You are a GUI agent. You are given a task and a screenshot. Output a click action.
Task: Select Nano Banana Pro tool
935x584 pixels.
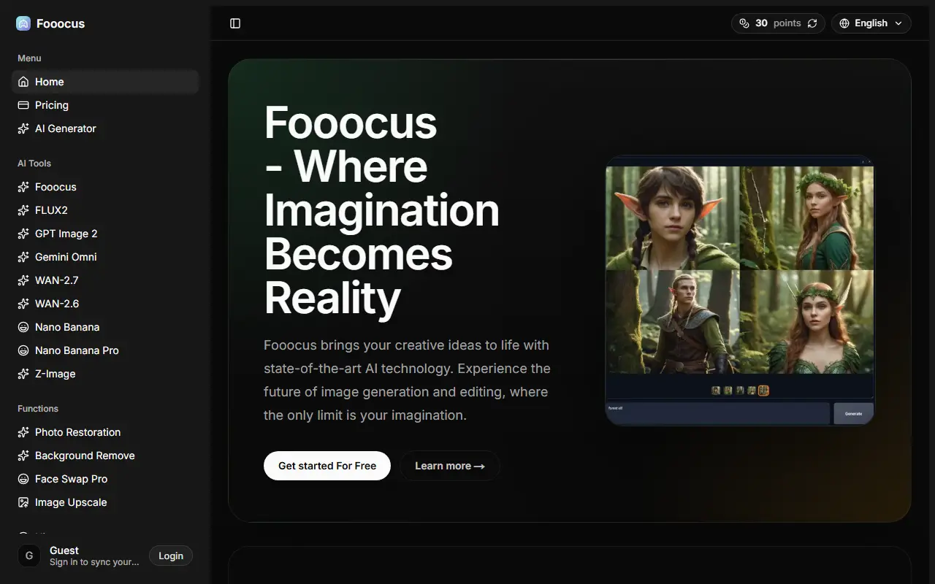click(x=105, y=350)
